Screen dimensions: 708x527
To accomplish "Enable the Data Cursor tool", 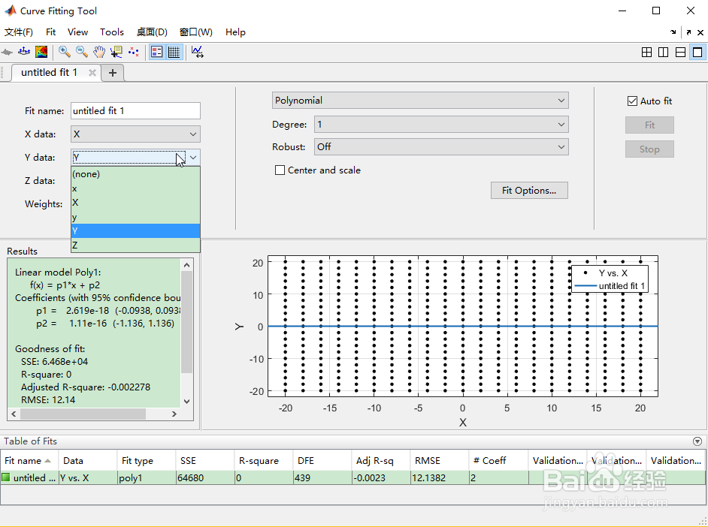I will (x=116, y=52).
